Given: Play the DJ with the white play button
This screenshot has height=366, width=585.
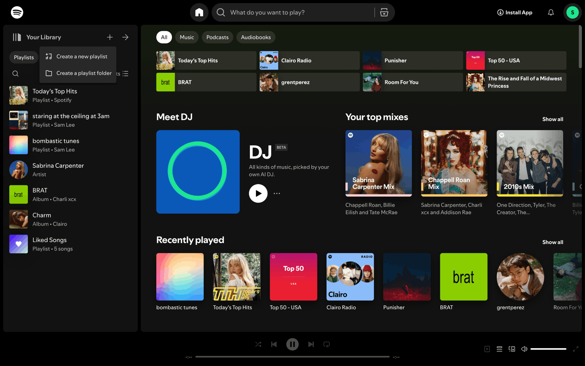Looking at the screenshot, I should [258, 193].
